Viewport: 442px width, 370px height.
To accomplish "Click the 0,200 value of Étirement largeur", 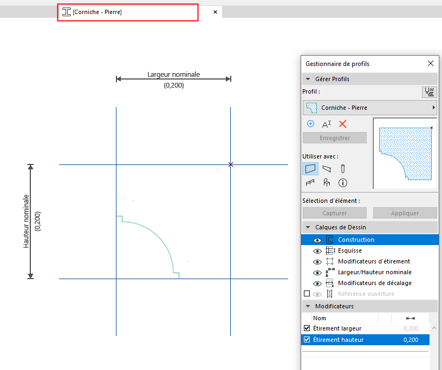I will pyautogui.click(x=411, y=328).
